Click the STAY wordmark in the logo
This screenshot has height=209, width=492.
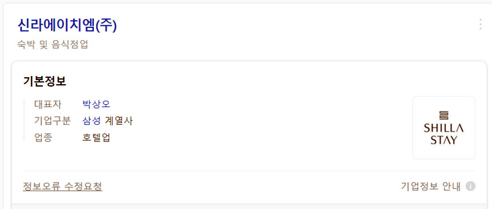444,140
